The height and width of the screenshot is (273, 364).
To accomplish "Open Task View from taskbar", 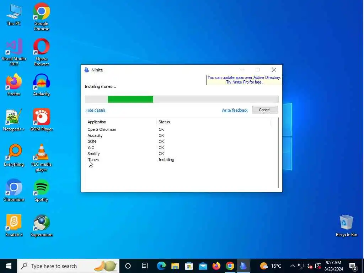I will click(x=145, y=266).
